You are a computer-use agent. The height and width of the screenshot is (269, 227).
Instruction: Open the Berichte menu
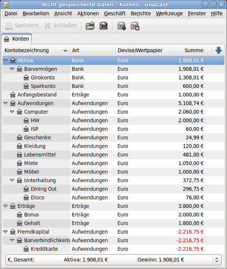141,13
